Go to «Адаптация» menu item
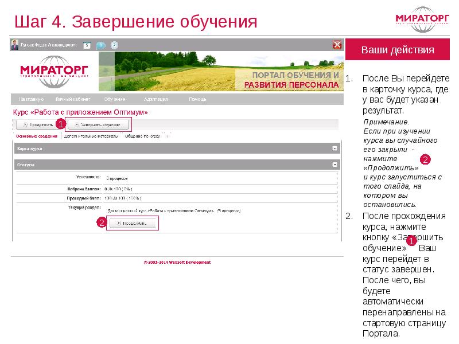The image size is (459, 344). tap(155, 99)
